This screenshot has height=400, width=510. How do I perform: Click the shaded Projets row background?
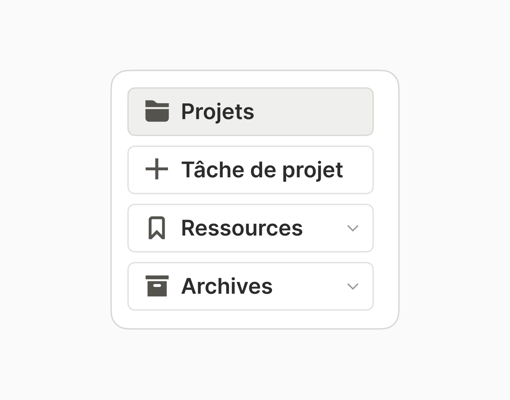305,111
